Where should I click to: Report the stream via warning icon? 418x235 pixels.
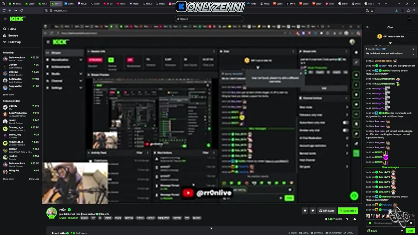coord(355,219)
